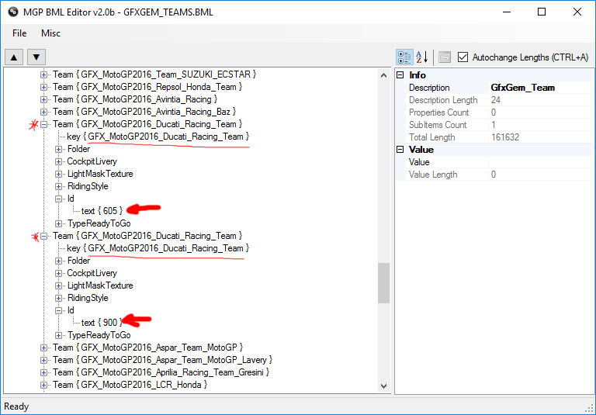This screenshot has width=596, height=415.
Task: Click the tree vertical scrollbar thumb
Action: (384, 283)
